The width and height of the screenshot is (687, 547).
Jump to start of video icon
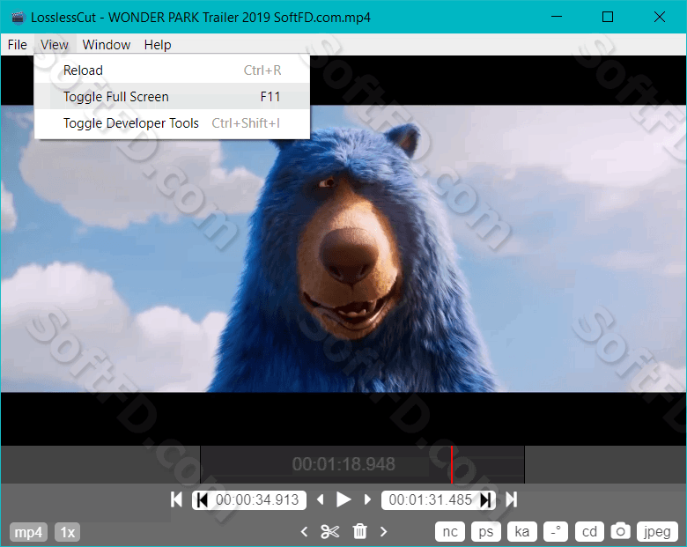(176, 499)
